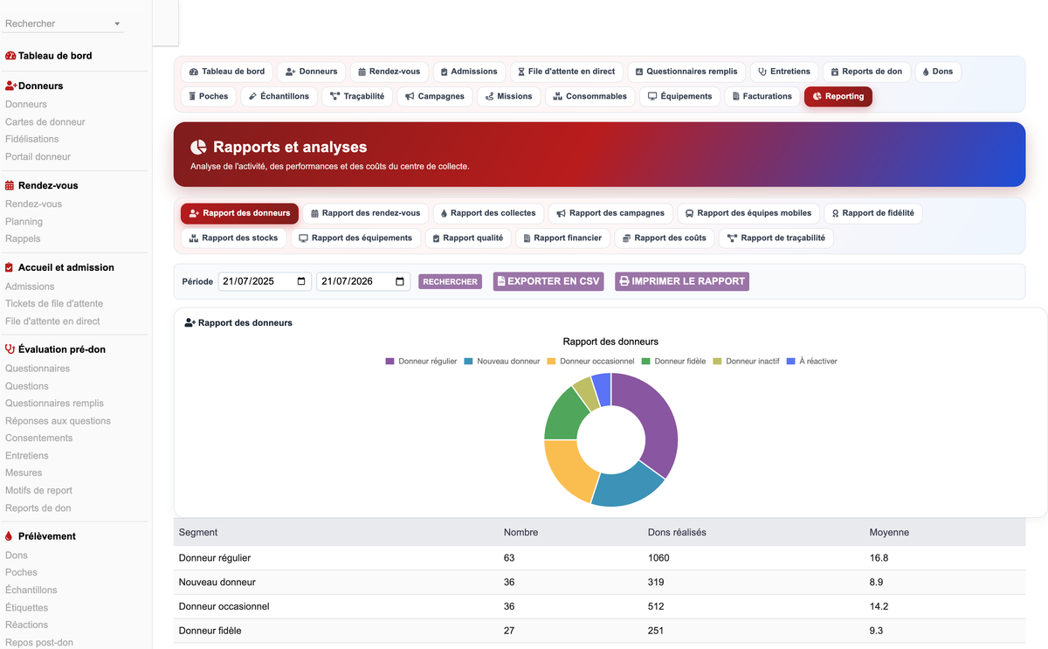Focus the start date field 21/07/2025

tap(265, 281)
